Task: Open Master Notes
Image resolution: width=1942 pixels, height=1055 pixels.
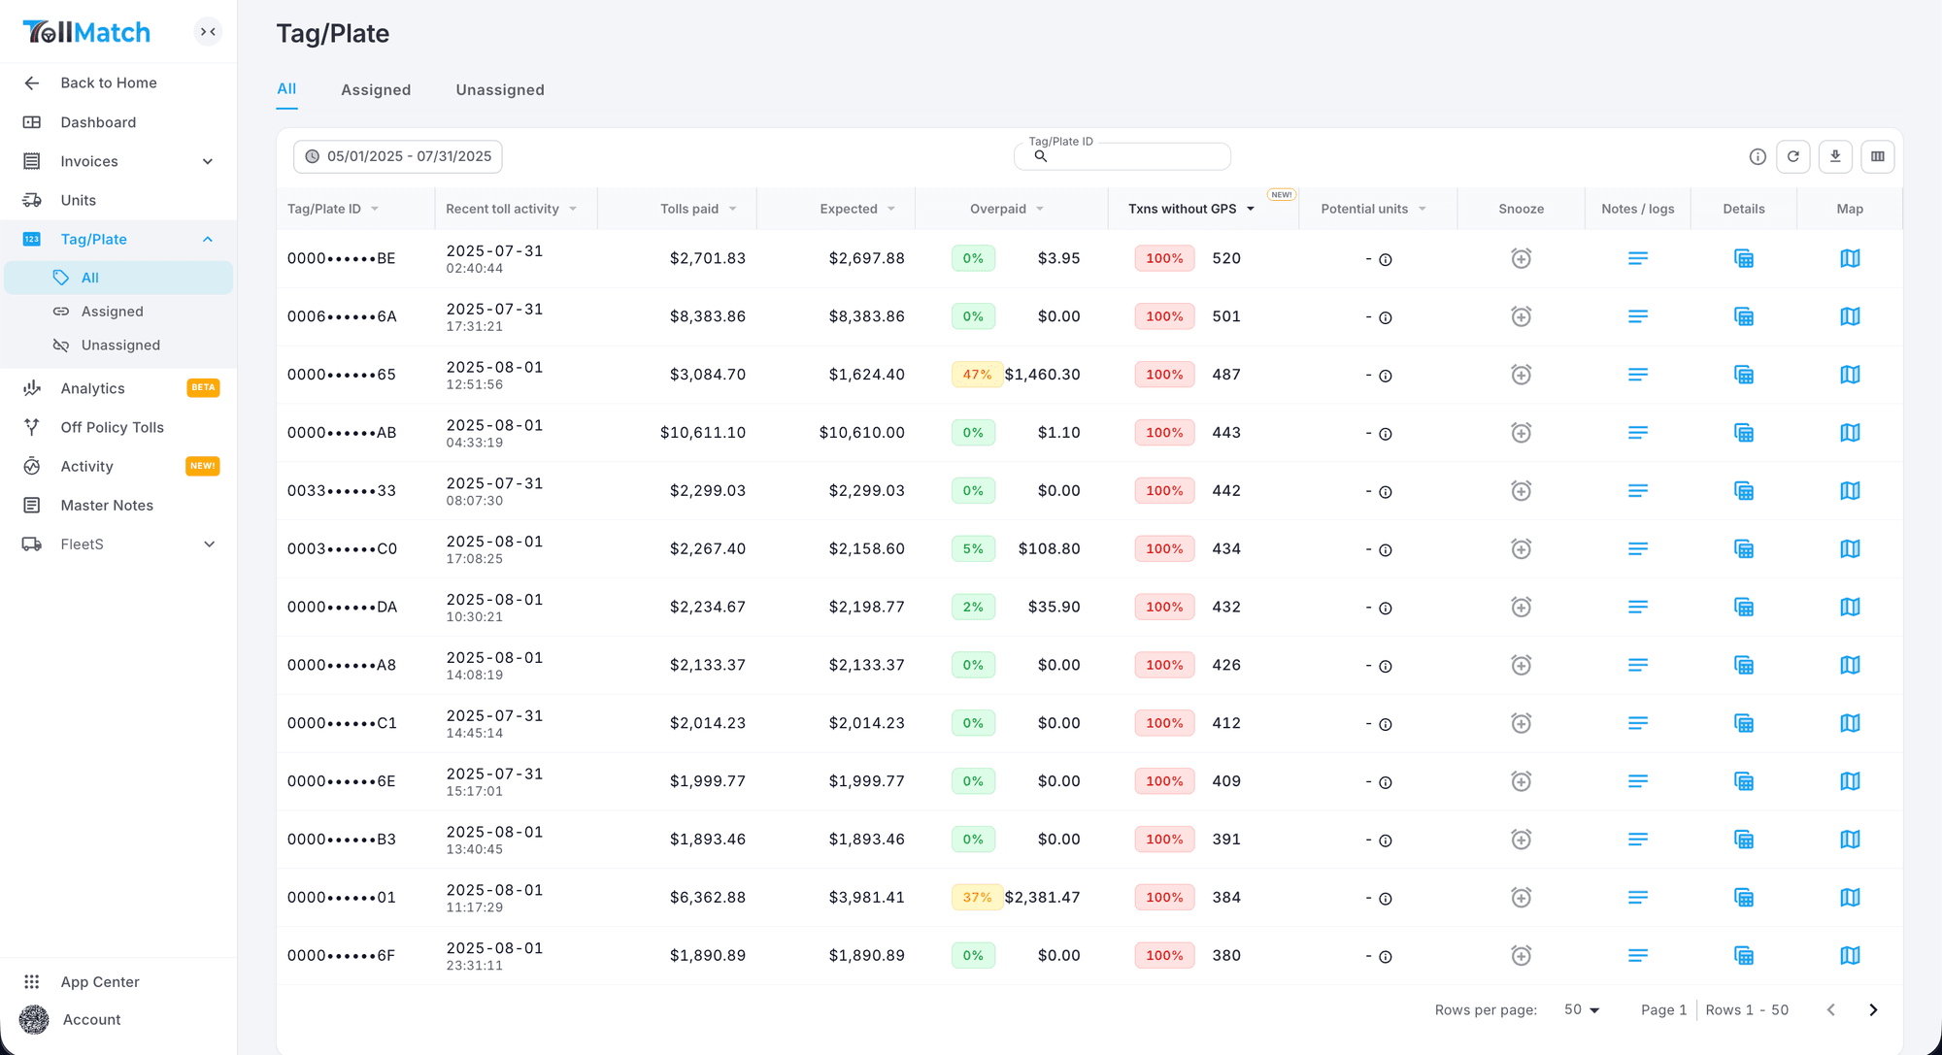Action: pos(107,505)
